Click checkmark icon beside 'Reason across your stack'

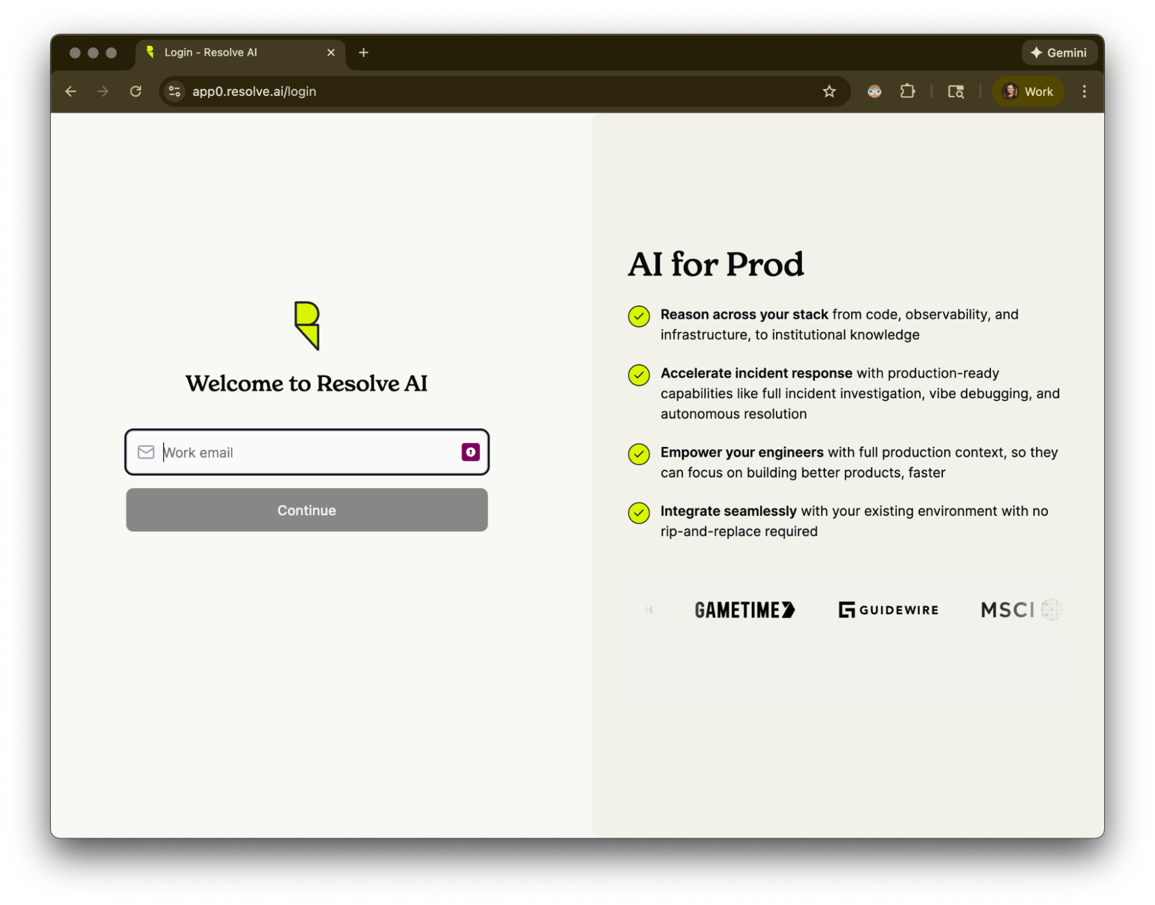pos(638,316)
